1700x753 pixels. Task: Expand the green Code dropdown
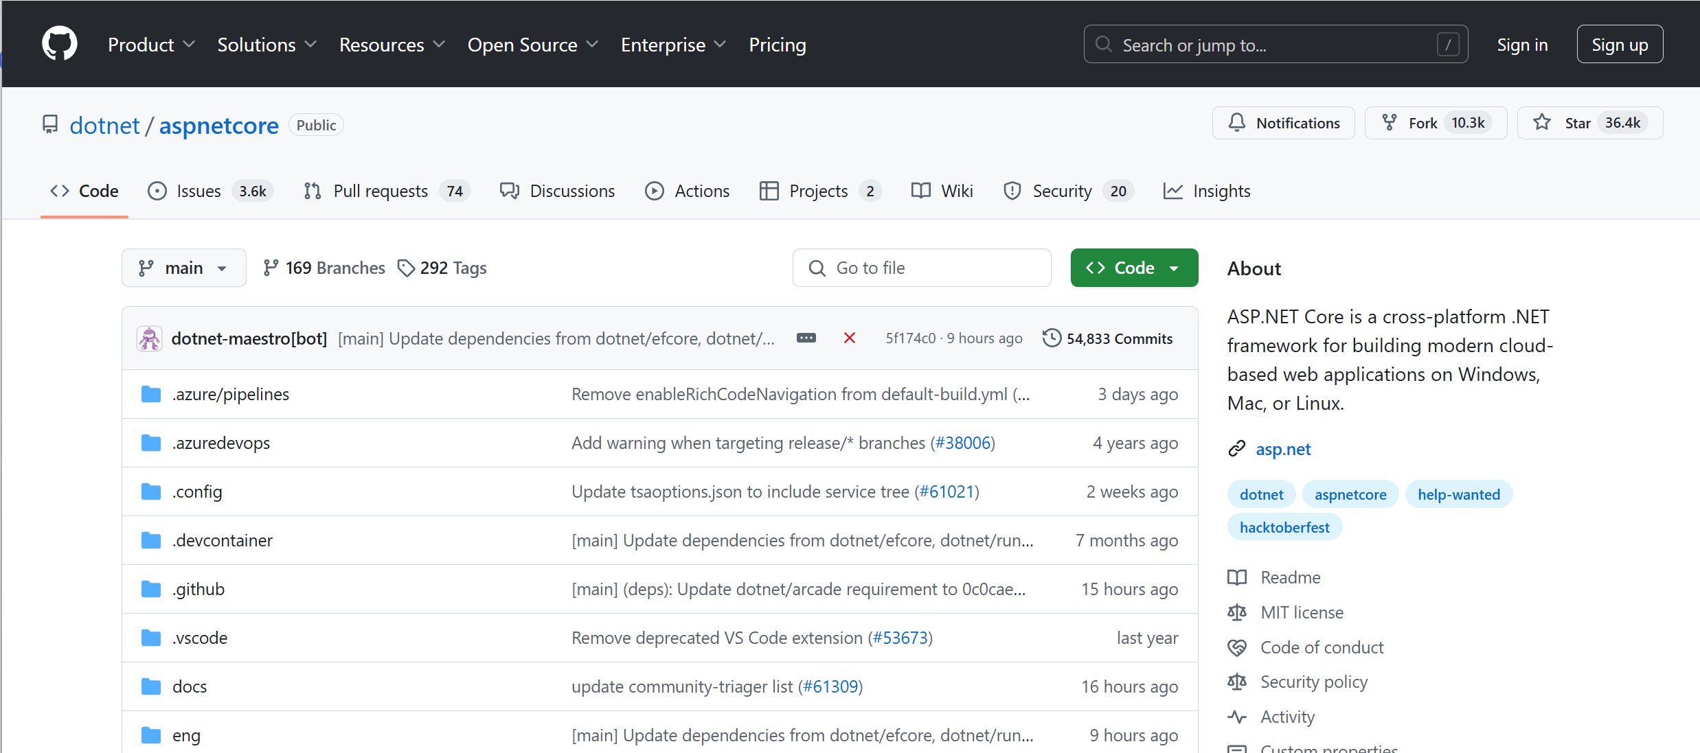coord(1134,268)
